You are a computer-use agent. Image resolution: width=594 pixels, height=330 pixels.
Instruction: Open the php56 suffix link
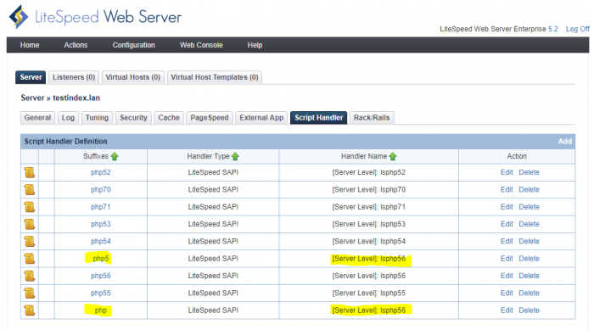coord(101,276)
